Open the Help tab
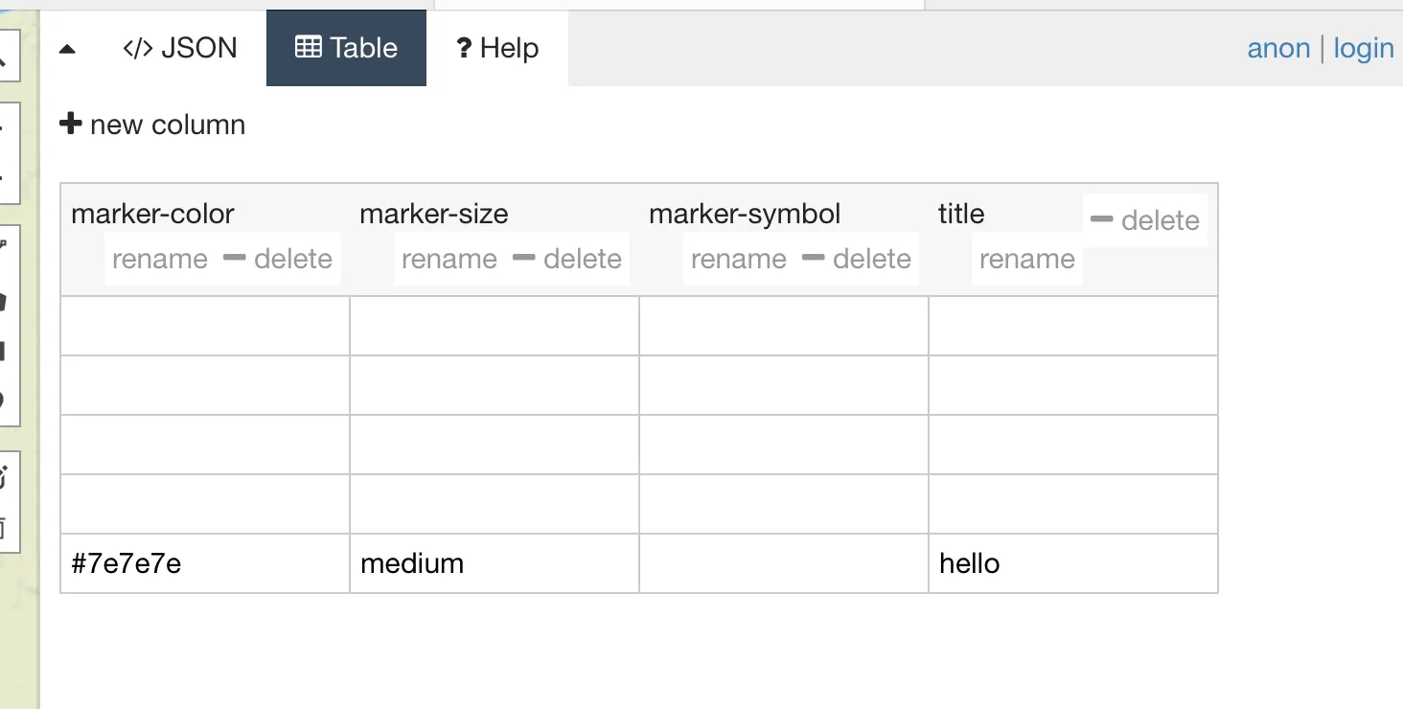The height and width of the screenshot is (709, 1403). [496, 48]
